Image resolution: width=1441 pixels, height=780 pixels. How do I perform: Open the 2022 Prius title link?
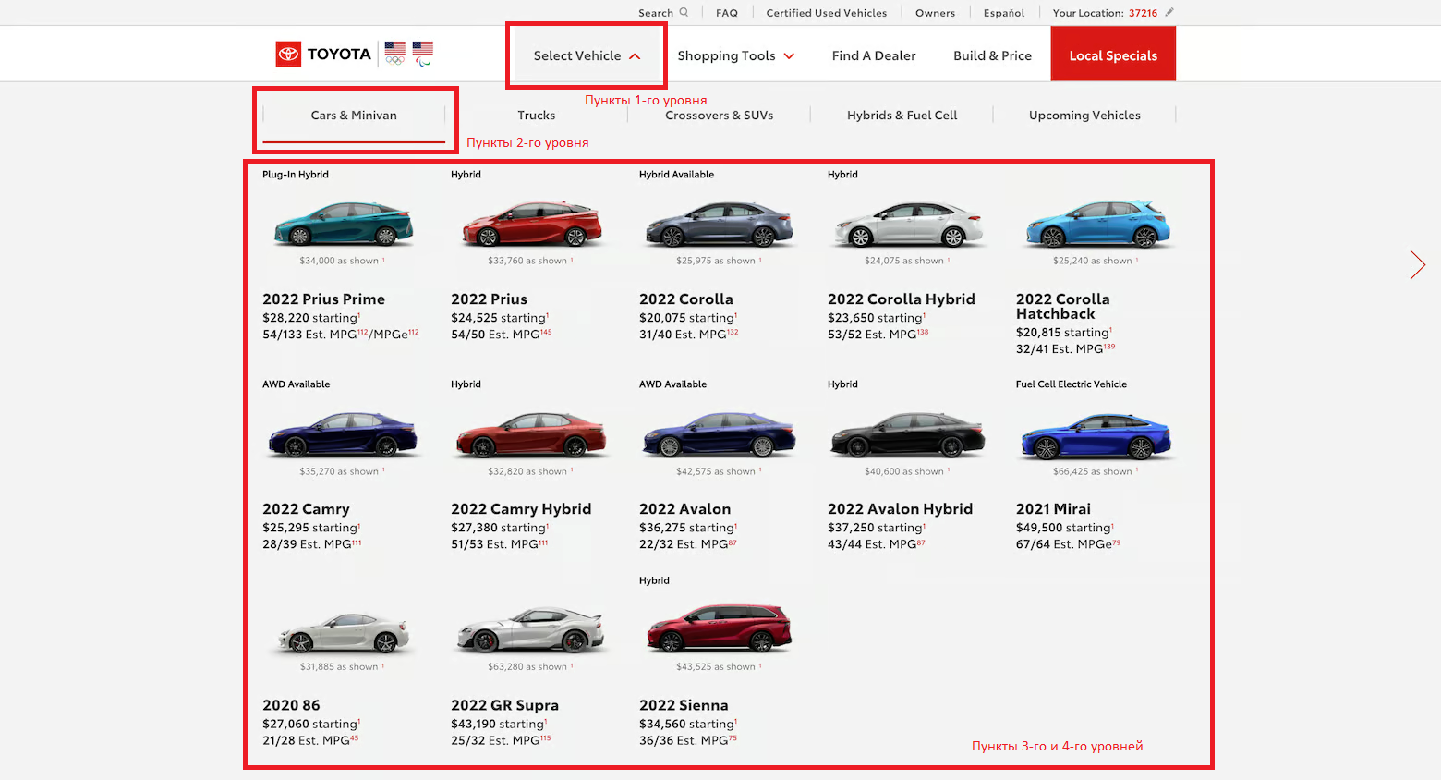point(489,299)
